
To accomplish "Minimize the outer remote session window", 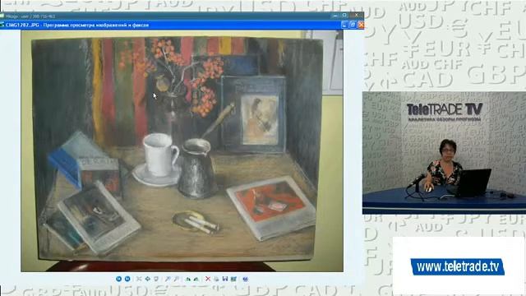I will pyautogui.click(x=335, y=16).
